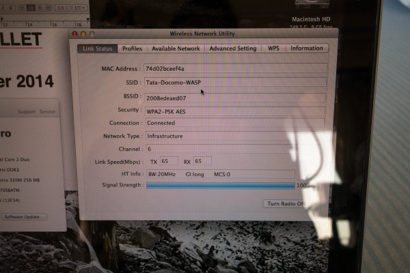Image resolution: width=410 pixels, height=273 pixels.
Task: Click the BSSID field 2008edeaed07
Action: point(235,98)
